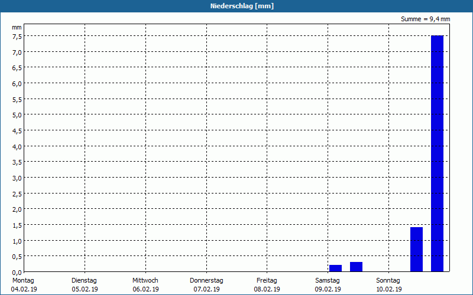Click the '3,5' y-axis value

click(x=17, y=163)
